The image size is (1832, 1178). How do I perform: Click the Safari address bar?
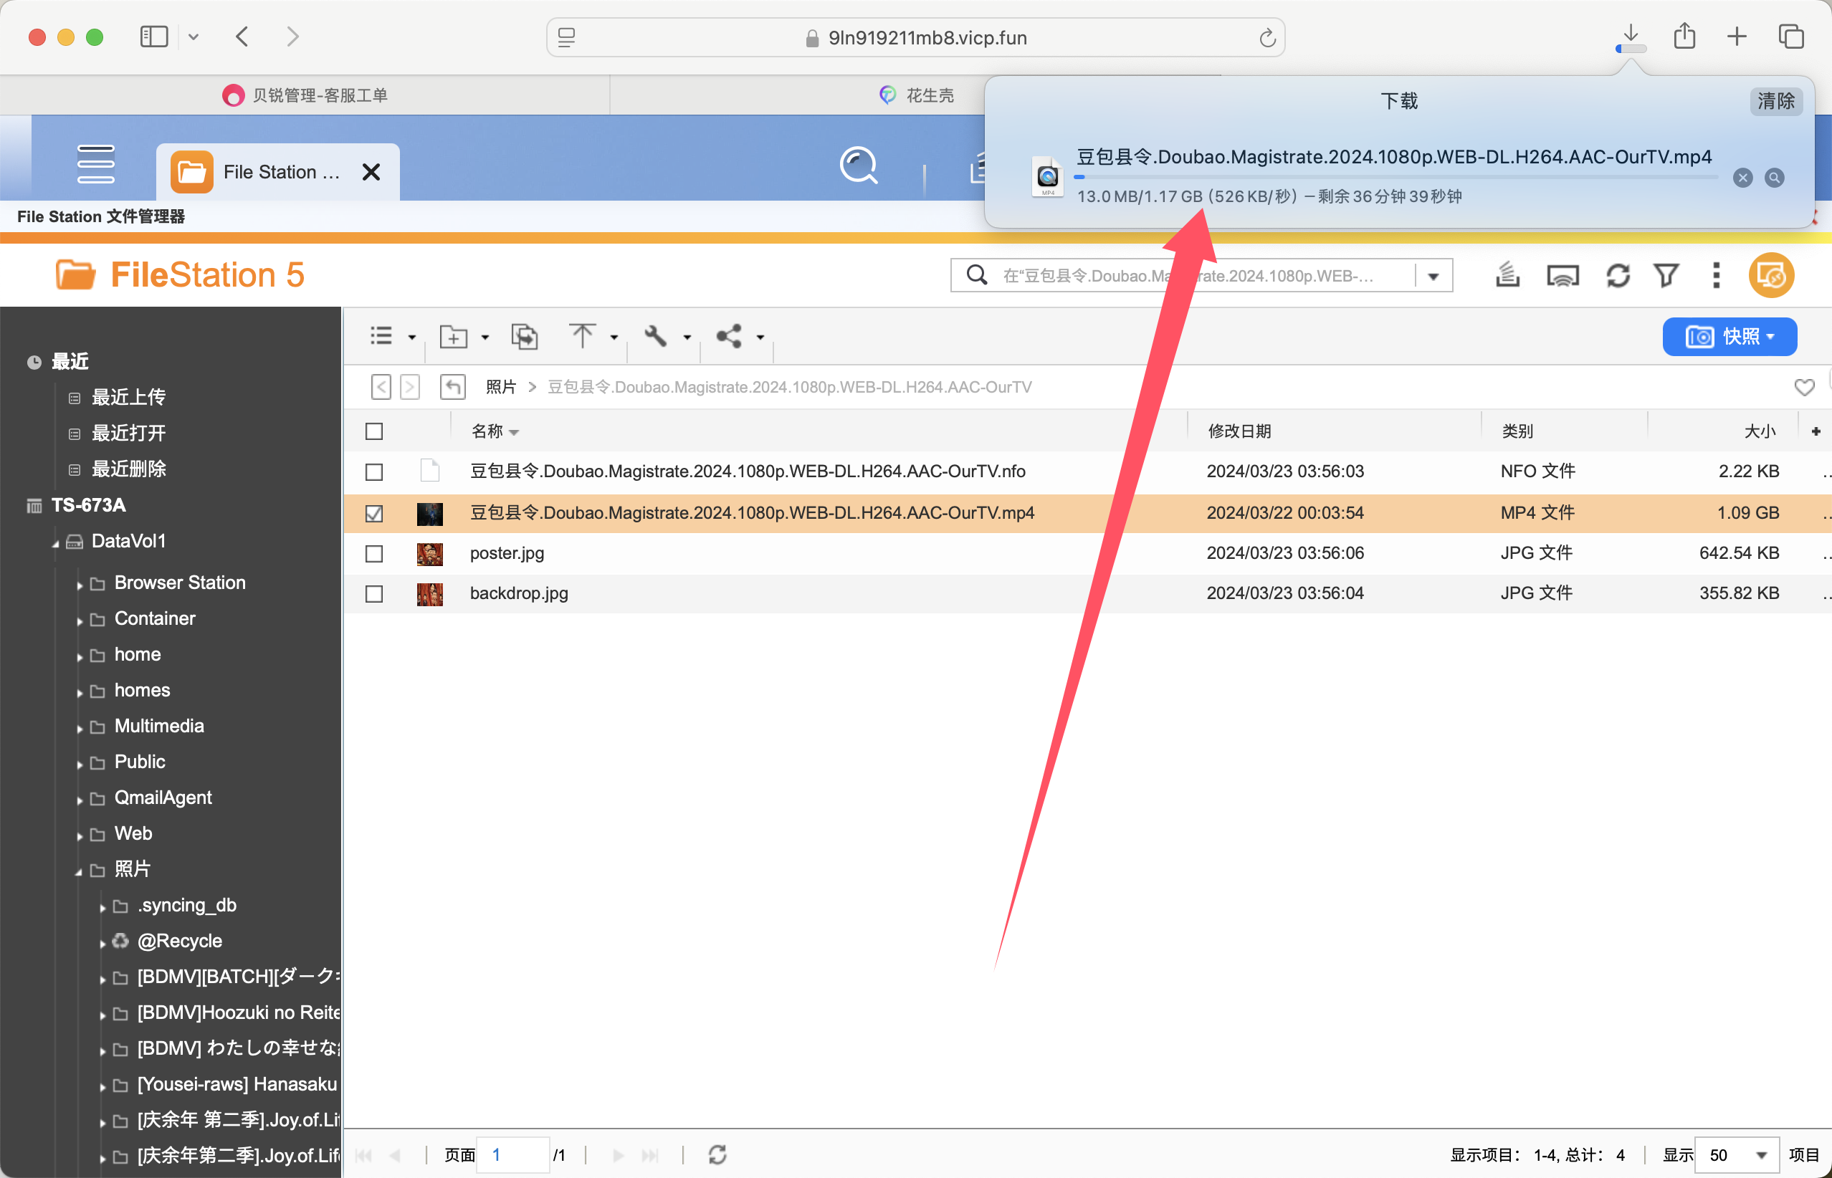[x=915, y=37]
